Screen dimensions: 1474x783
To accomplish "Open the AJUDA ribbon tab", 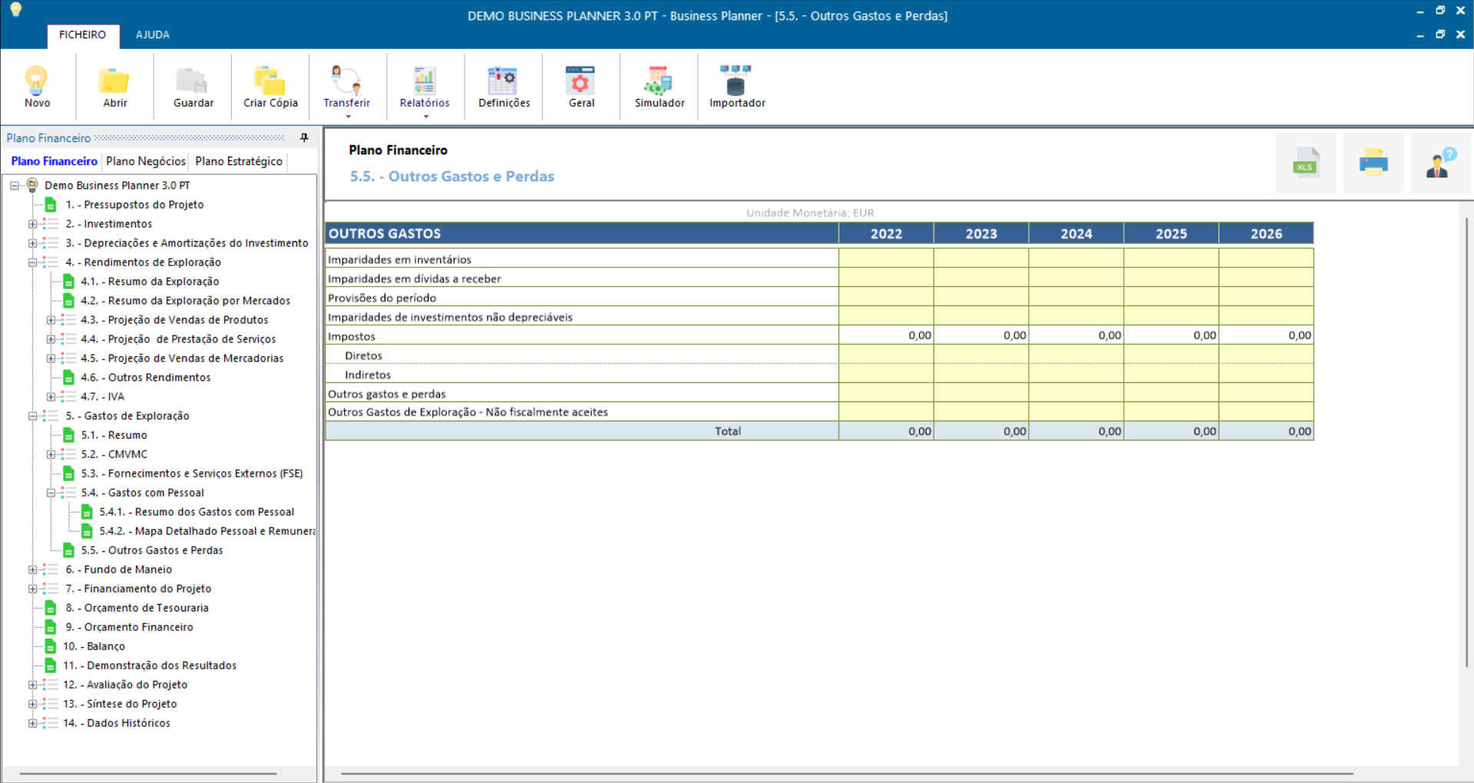I will pyautogui.click(x=153, y=35).
